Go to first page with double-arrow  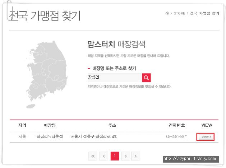93,156
